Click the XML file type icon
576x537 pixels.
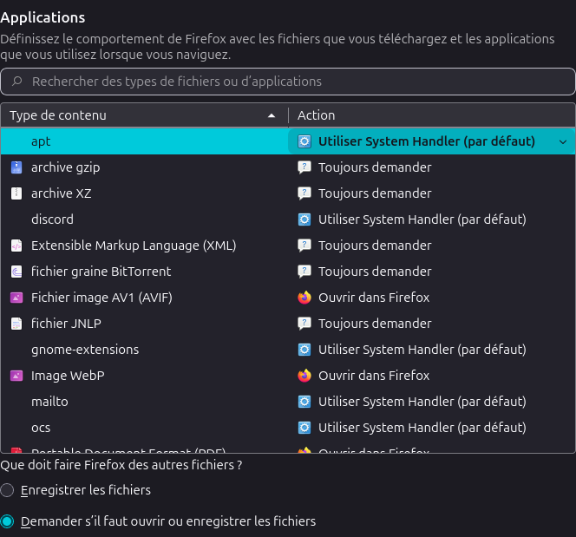point(16,246)
